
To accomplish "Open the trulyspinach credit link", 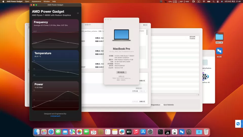I will click(55, 116).
